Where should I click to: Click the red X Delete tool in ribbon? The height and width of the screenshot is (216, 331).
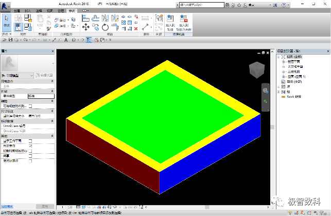(136, 28)
